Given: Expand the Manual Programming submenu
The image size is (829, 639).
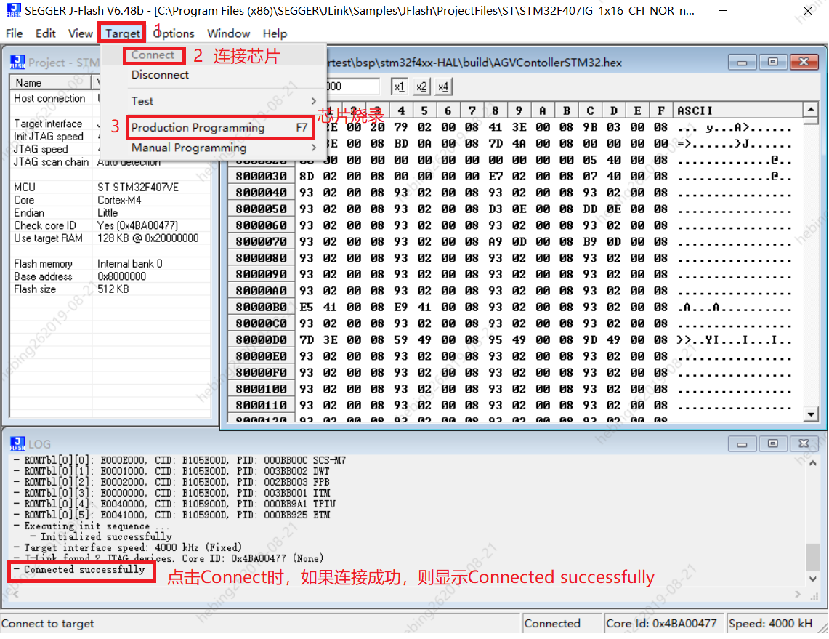Looking at the screenshot, I should [x=213, y=148].
